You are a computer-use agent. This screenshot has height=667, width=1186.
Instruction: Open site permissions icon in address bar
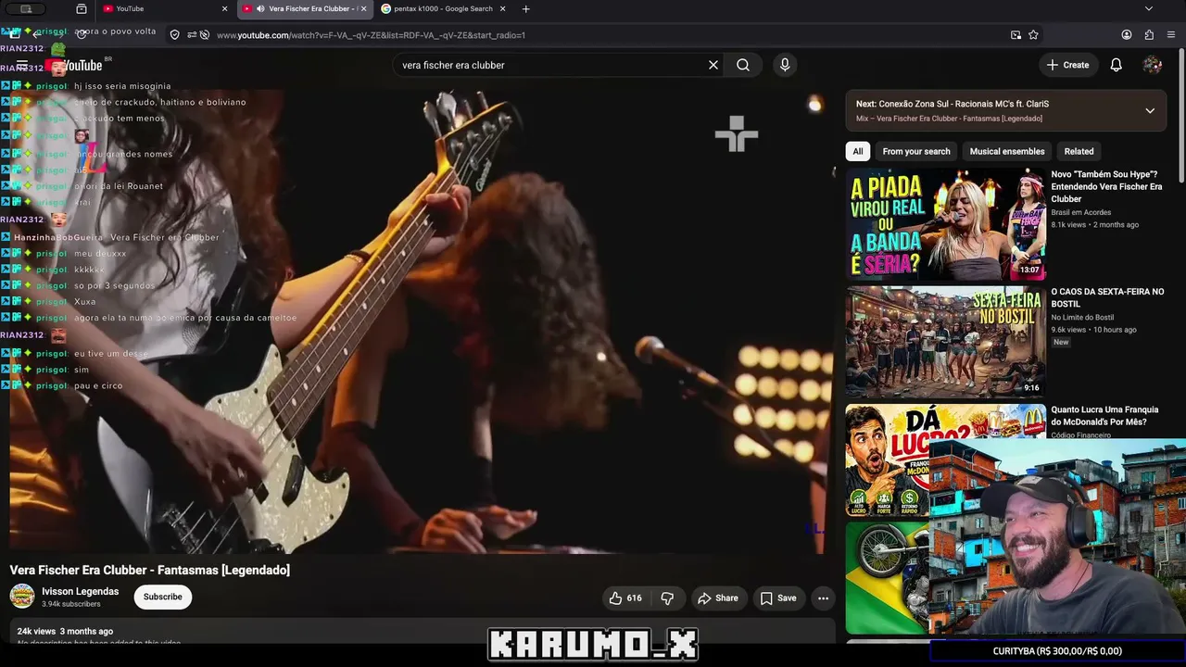pos(192,35)
